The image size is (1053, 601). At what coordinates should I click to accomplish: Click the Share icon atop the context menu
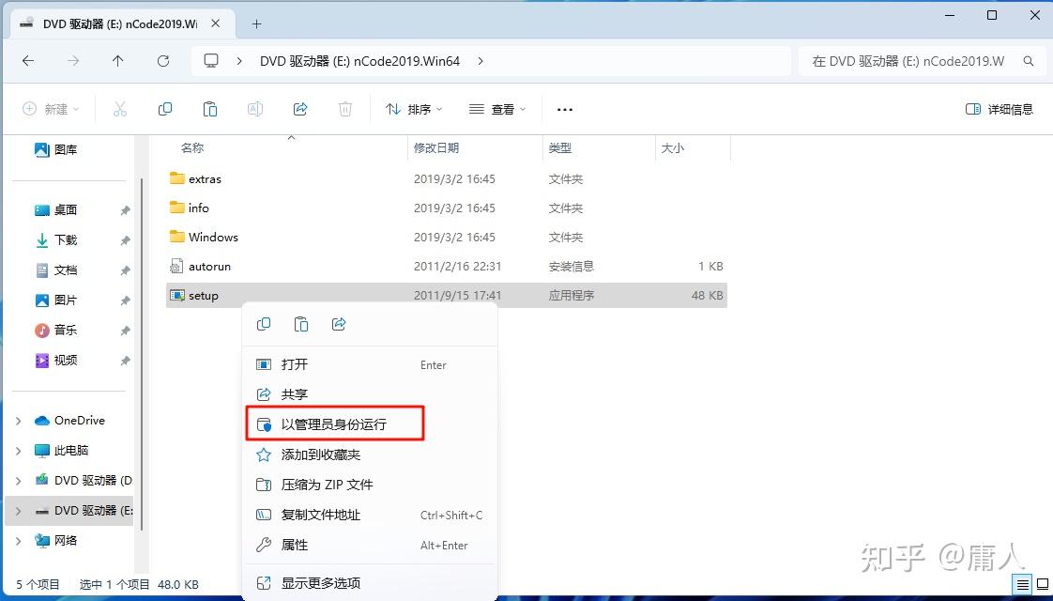338,323
